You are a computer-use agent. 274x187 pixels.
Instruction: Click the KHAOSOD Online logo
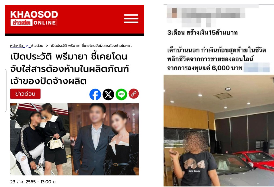pyautogui.click(x=34, y=18)
